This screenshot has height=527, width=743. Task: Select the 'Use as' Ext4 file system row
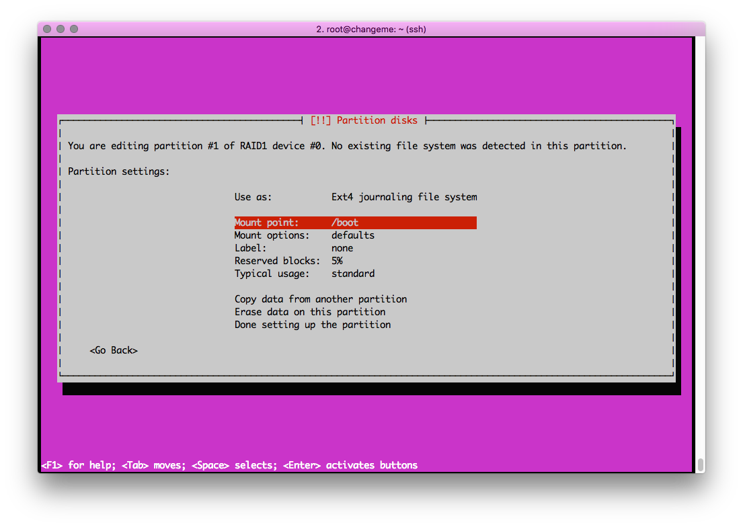[x=355, y=197]
